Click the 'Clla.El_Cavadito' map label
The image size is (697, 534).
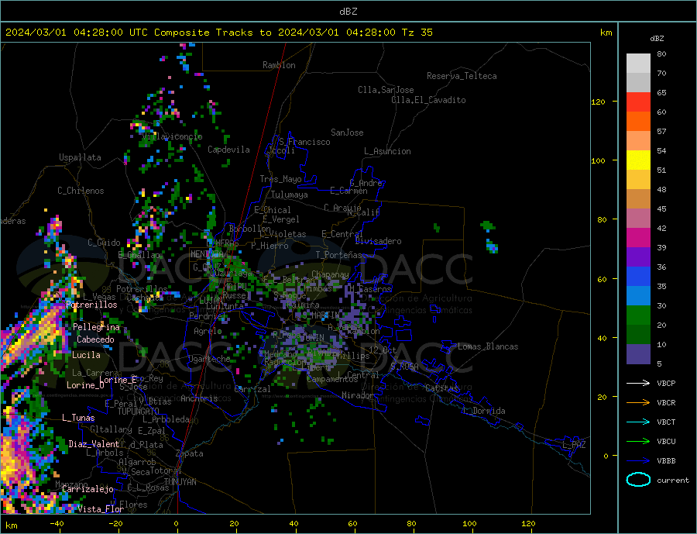click(x=428, y=100)
